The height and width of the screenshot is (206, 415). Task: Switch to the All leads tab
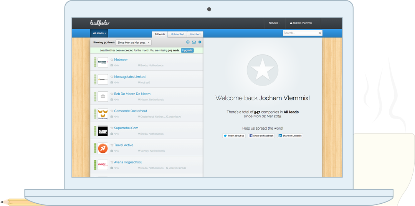160,35
